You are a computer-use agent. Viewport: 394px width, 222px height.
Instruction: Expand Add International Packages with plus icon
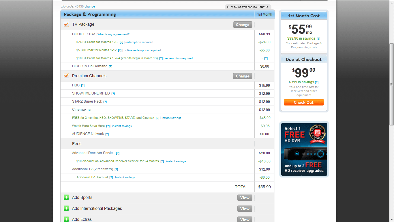click(x=66, y=208)
